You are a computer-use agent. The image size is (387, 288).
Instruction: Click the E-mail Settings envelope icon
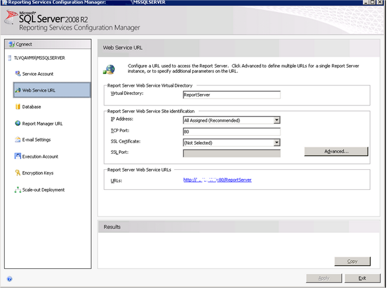coord(18,139)
